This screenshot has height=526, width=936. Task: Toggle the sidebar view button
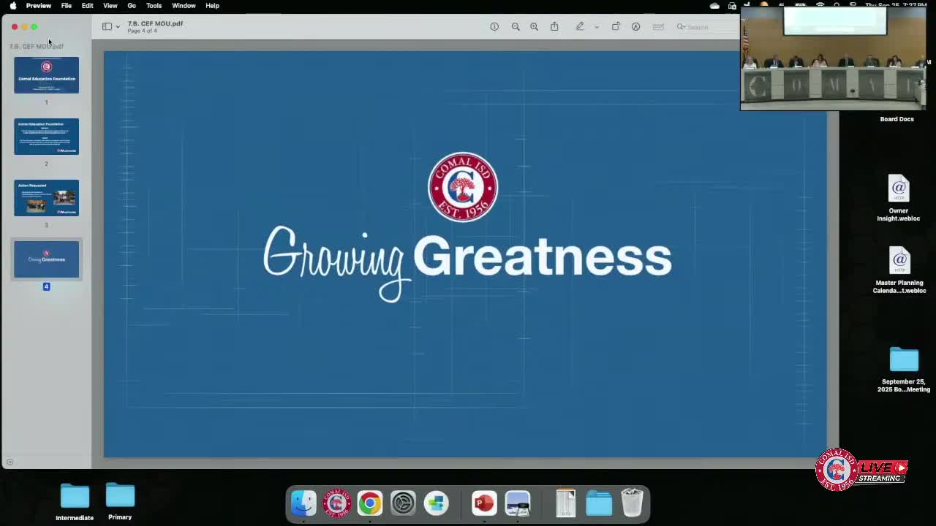(x=107, y=27)
